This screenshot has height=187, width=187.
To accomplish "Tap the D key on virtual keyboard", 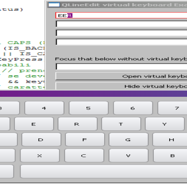I will click(41, 139).
